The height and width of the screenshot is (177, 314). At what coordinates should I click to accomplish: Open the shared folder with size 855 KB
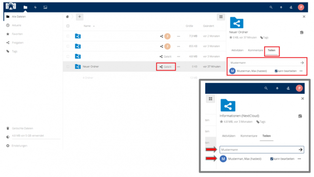coord(78,46)
